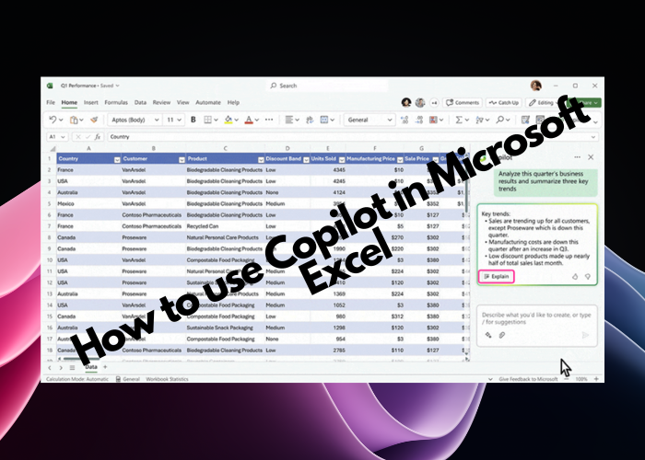
Task: Click the attach paperclip icon in Copilot
Action: coord(502,335)
